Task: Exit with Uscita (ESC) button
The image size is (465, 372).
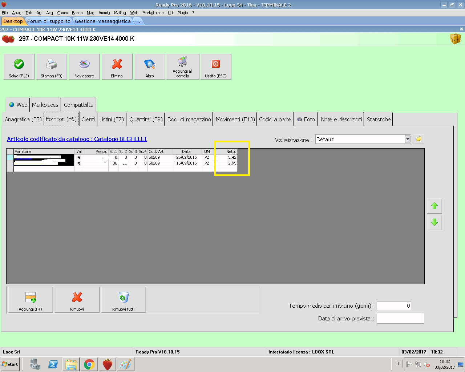Action: (x=216, y=66)
